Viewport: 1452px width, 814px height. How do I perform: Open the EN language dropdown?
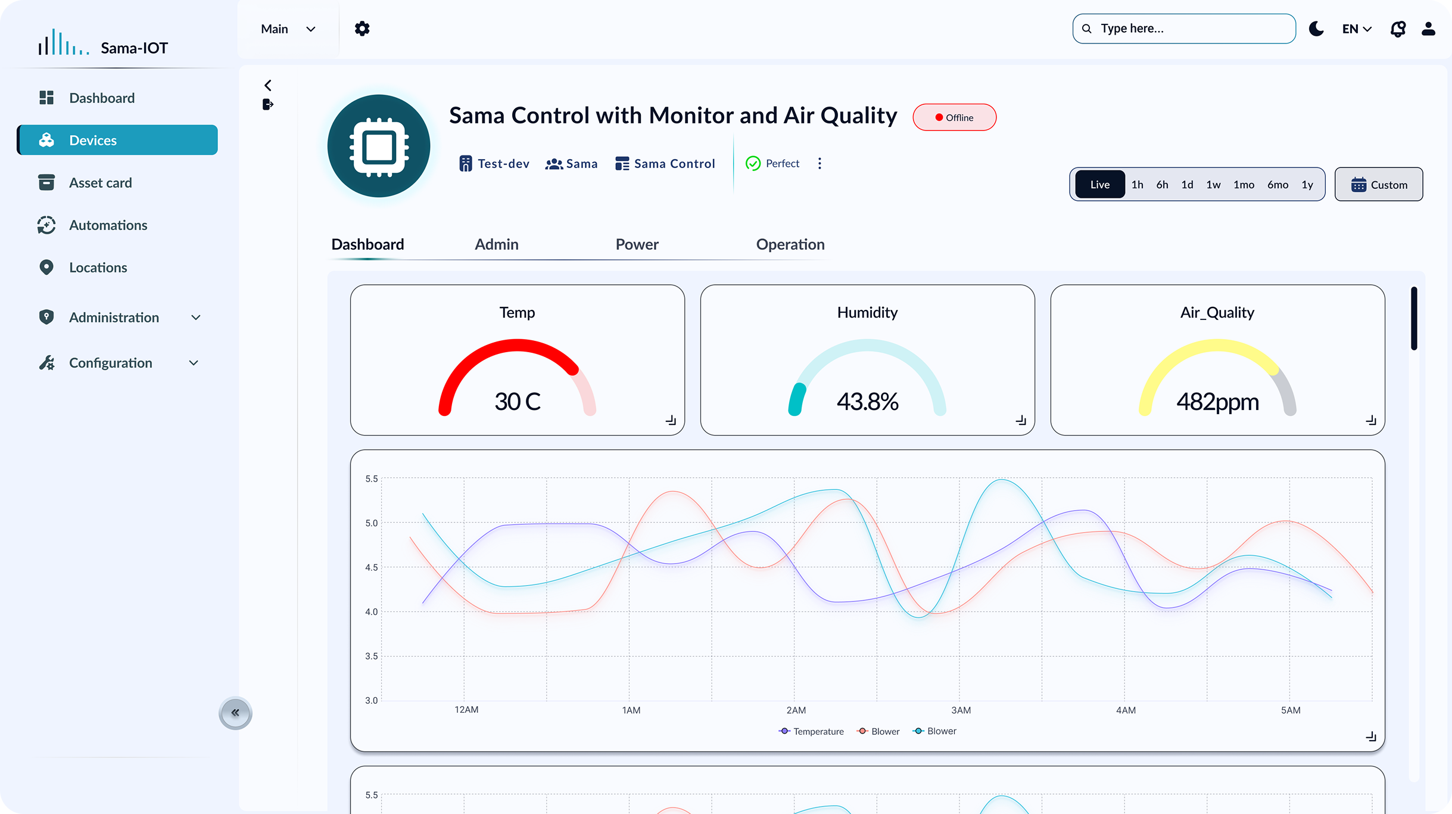pos(1357,29)
